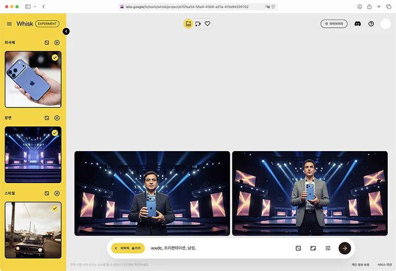Click dice icon in prompt bar
The height and width of the screenshot is (271, 396).
(298, 248)
